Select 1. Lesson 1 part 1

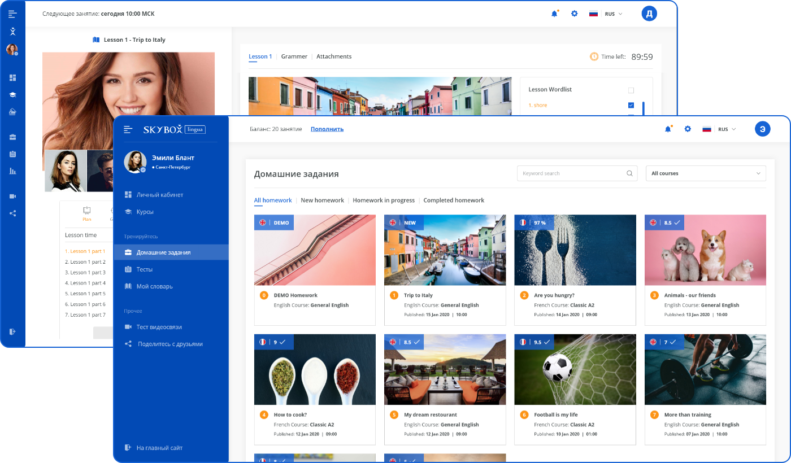pyautogui.click(x=85, y=251)
